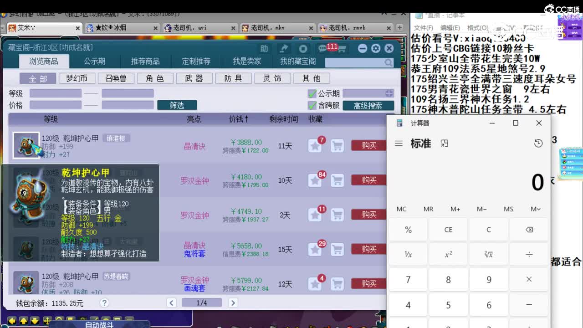This screenshot has width=583, height=328.
Task: Sort listings by 价钱 column
Action: click(x=239, y=119)
